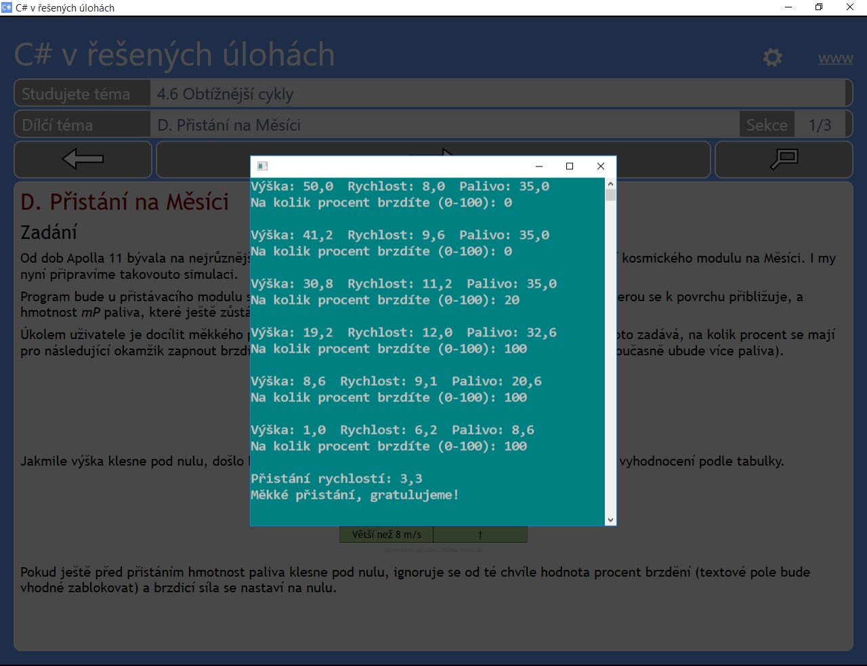Click the console window's small title icon
The height and width of the screenshot is (666, 867).
[263, 166]
